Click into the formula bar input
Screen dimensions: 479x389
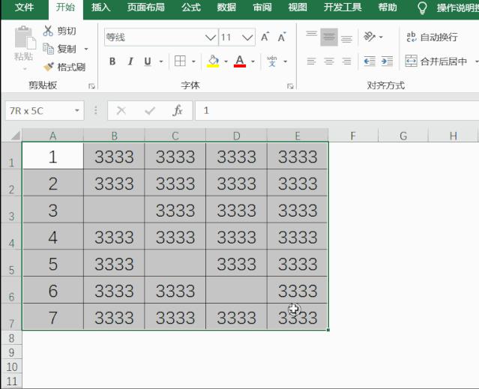[337, 110]
